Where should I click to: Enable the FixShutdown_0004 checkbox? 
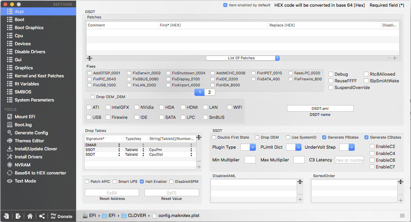[168, 73]
